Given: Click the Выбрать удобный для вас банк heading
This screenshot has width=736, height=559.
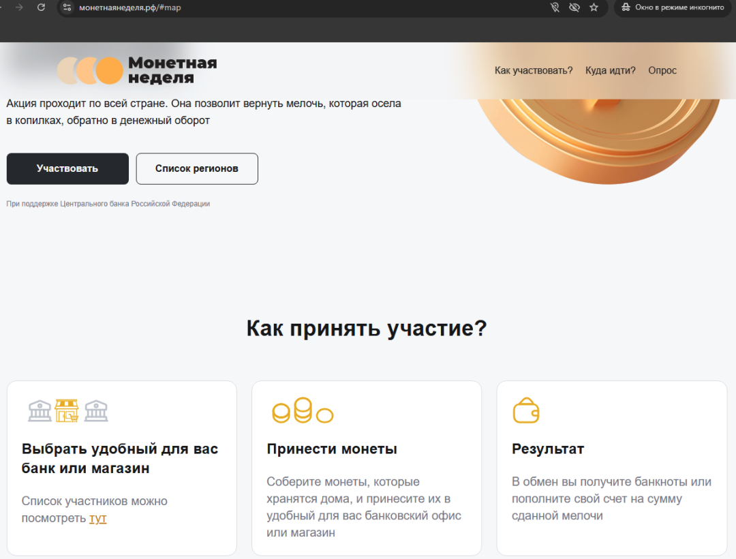Looking at the screenshot, I should [x=120, y=459].
